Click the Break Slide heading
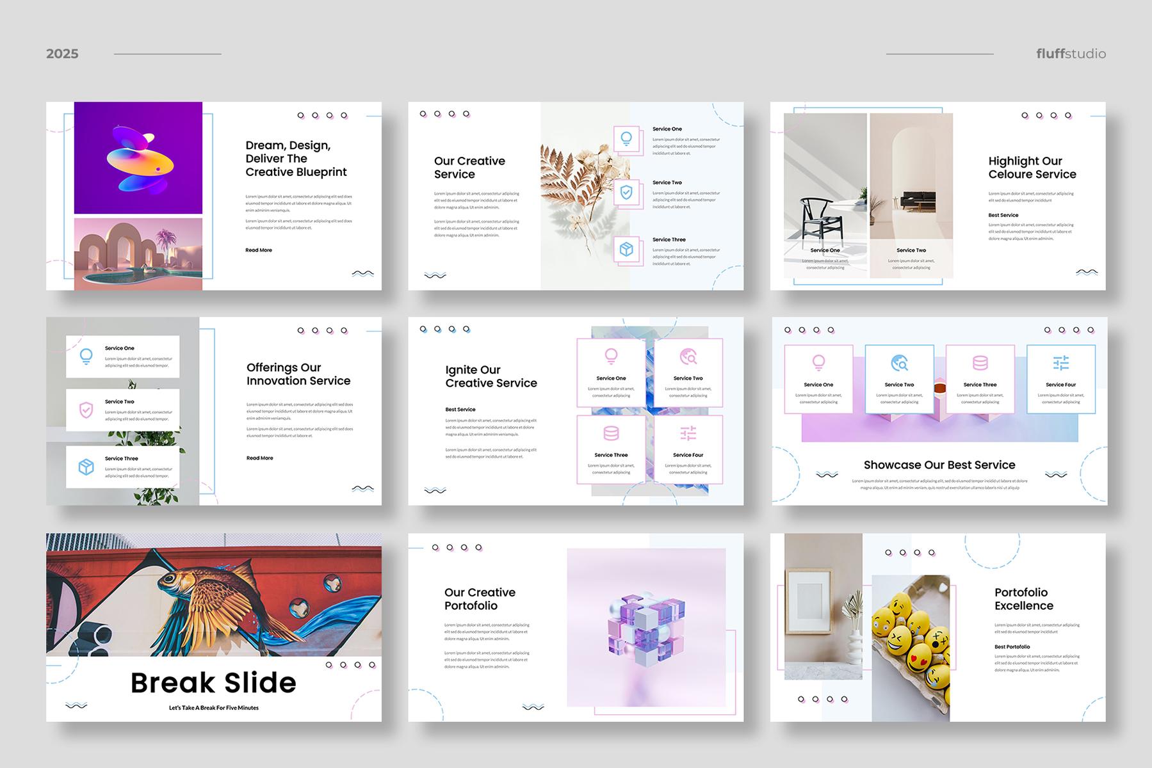The height and width of the screenshot is (768, 1152). 213,683
